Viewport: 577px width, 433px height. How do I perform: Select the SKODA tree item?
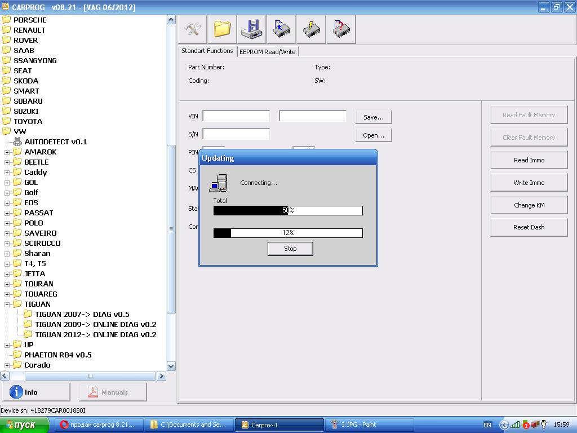[26, 81]
